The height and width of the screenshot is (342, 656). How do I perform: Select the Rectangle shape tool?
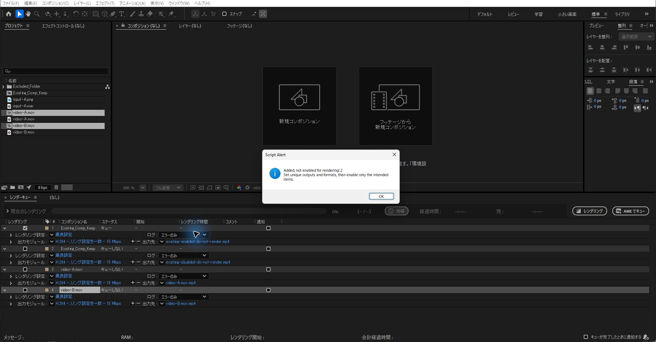click(96, 14)
